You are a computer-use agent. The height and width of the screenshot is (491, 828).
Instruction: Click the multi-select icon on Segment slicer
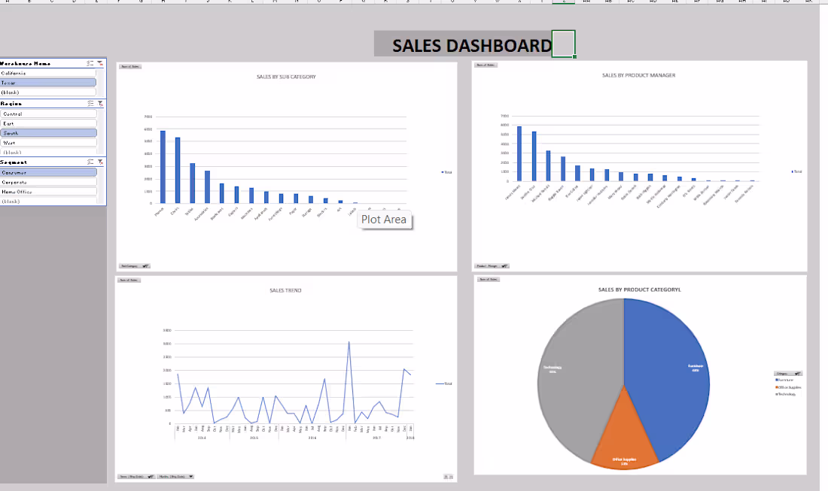(91, 162)
